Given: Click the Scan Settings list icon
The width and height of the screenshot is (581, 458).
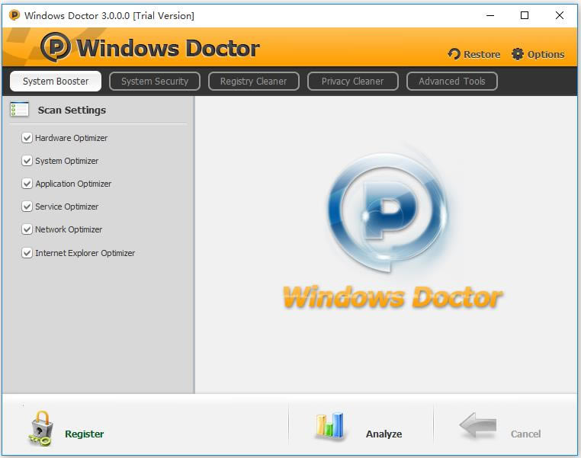Looking at the screenshot, I should (x=19, y=110).
